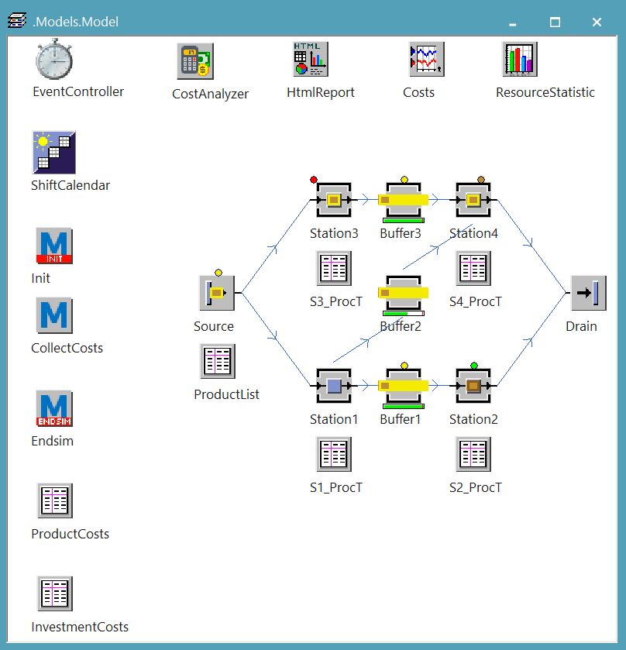
Task: Select the Drain object
Action: pyautogui.click(x=588, y=293)
